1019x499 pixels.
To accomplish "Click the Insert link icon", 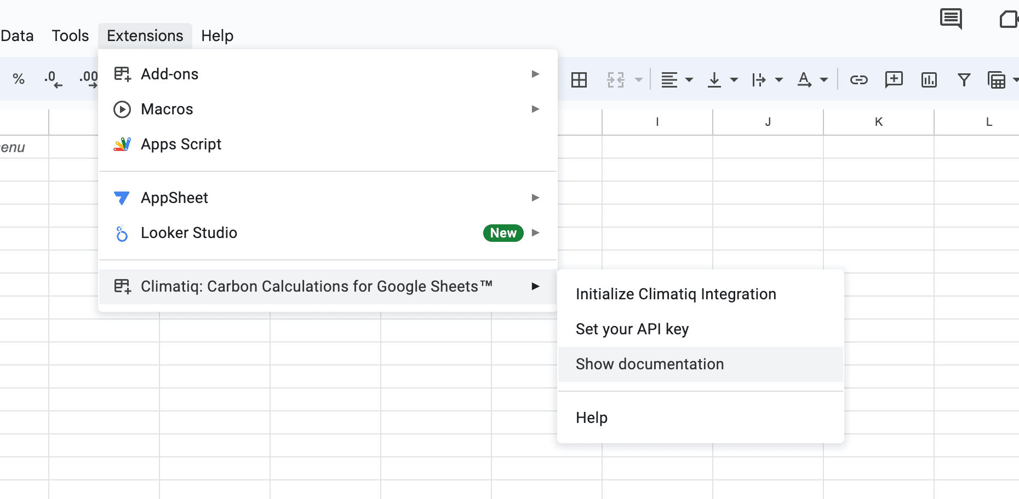I will (x=858, y=80).
